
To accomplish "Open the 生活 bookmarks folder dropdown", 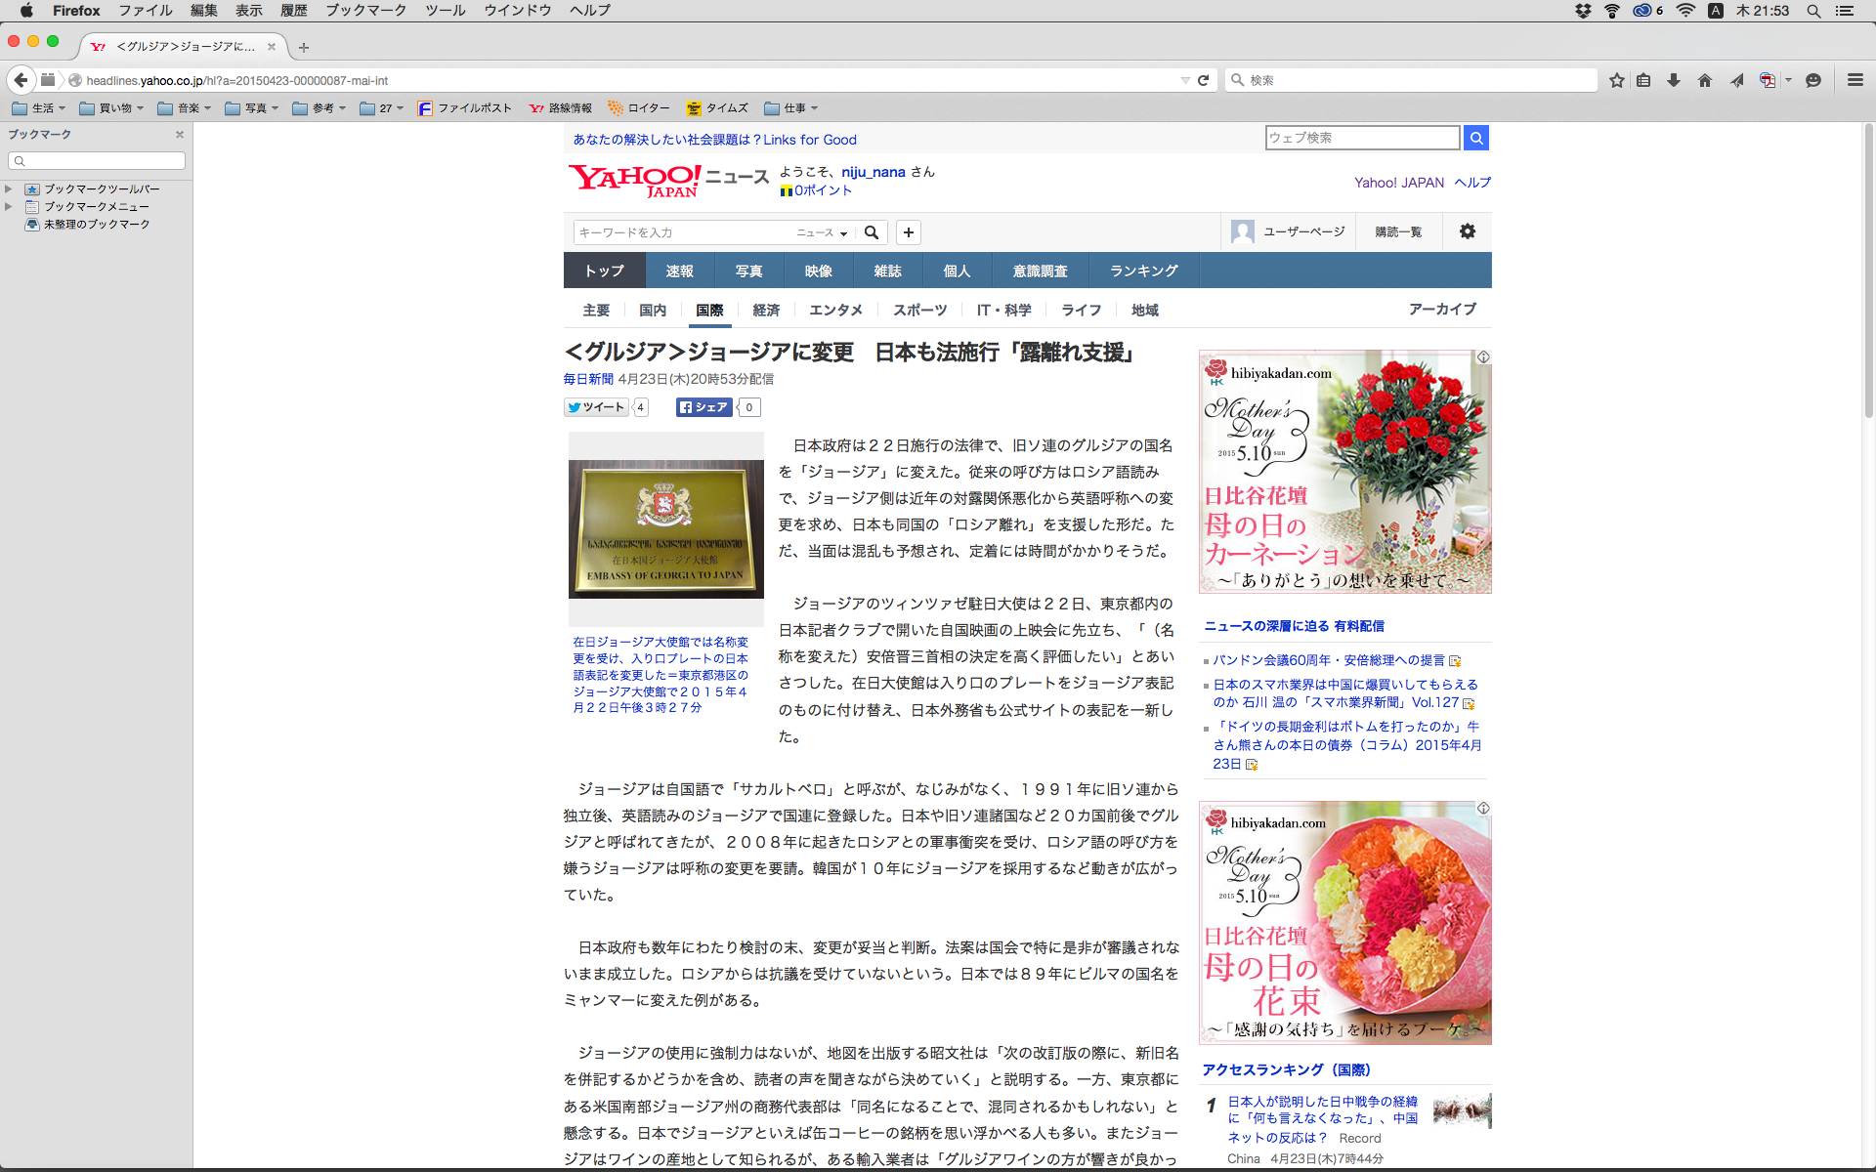I will tap(41, 108).
